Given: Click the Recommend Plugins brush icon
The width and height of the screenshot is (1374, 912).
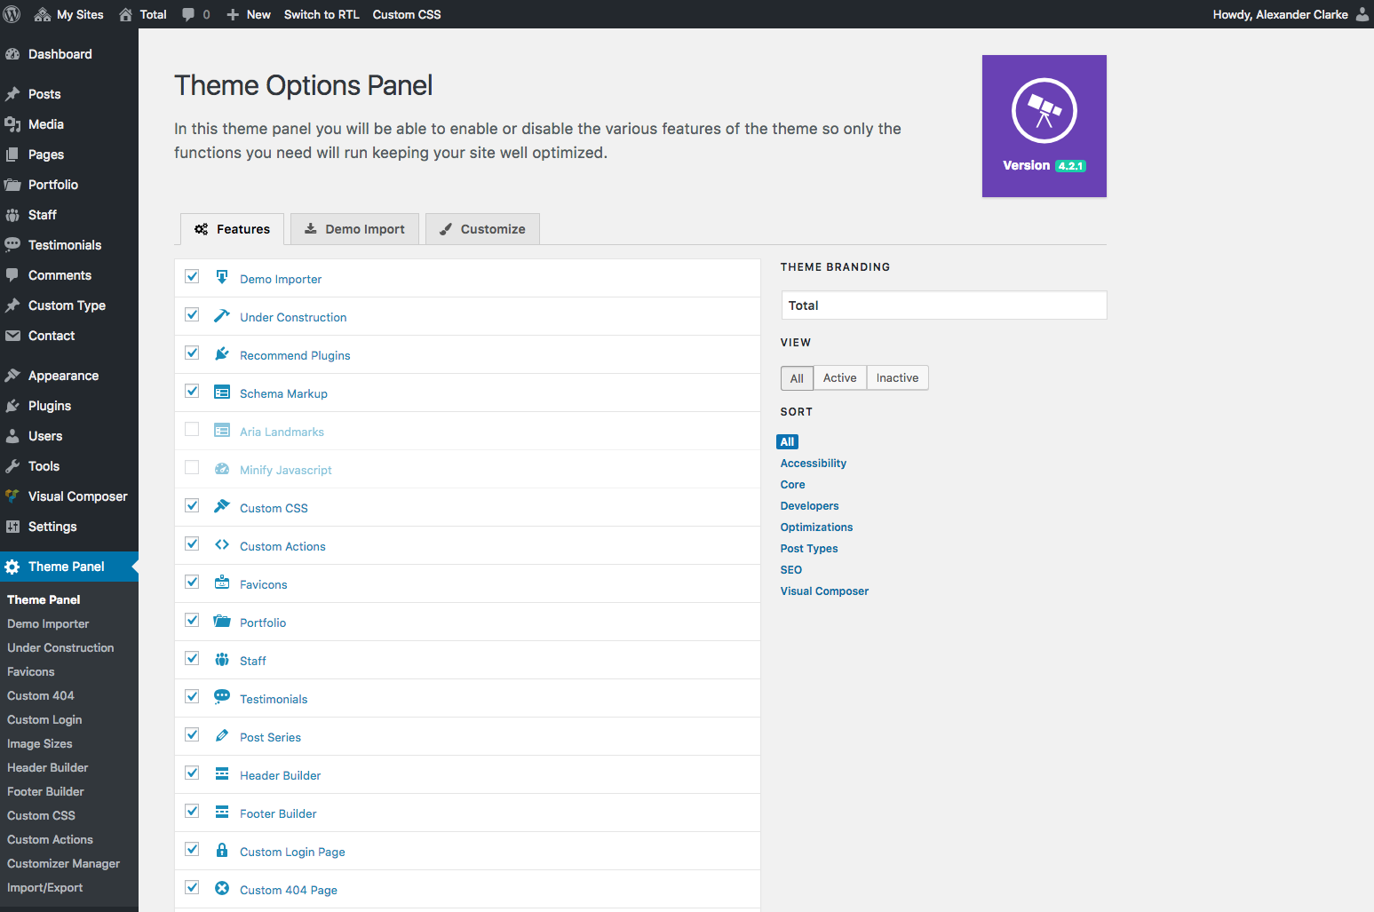Looking at the screenshot, I should pos(221,353).
